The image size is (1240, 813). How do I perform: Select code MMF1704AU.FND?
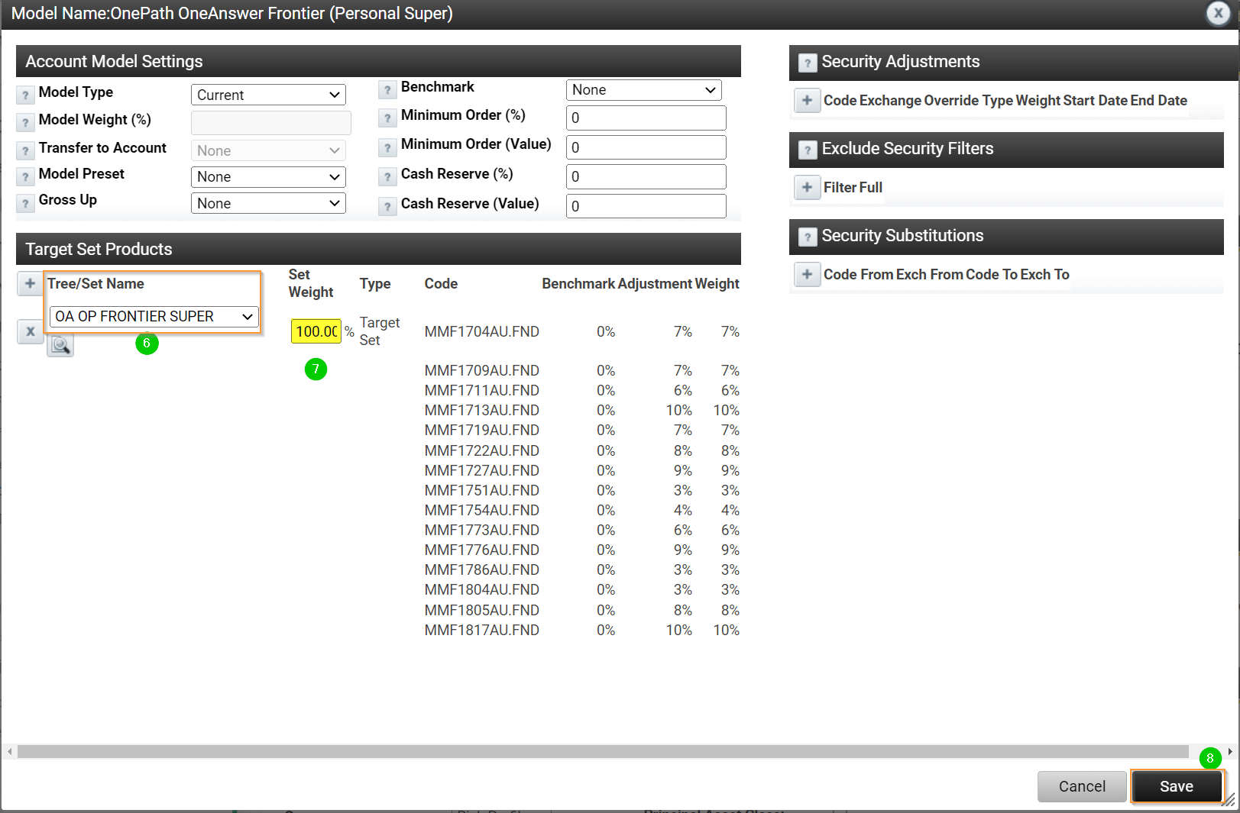coord(482,331)
